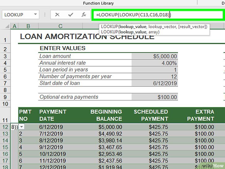225x169 pixels.
Task: Select the column B header
Action: pyautogui.click(x=28, y=26)
